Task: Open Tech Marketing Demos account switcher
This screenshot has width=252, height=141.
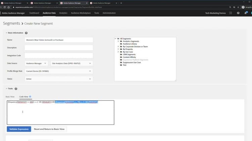Action: tap(215, 13)
